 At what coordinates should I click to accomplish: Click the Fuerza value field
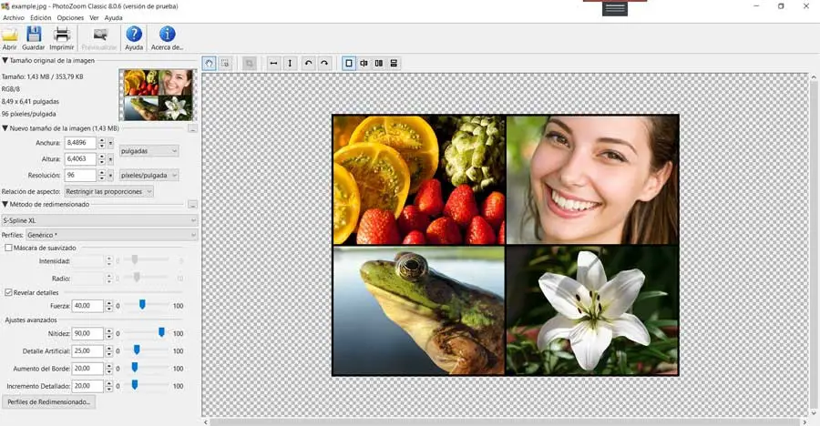click(x=87, y=306)
